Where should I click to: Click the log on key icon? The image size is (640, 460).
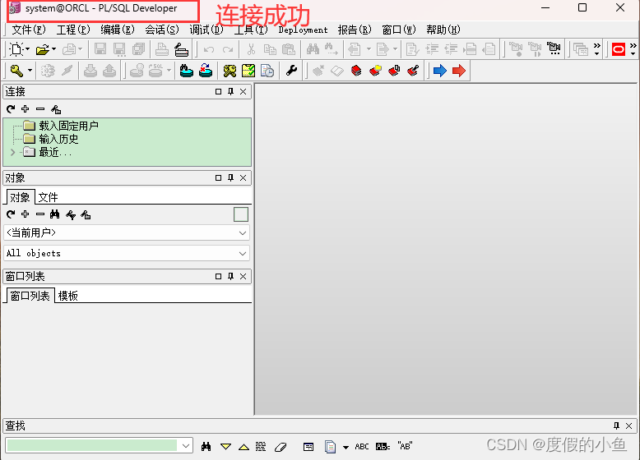16,71
